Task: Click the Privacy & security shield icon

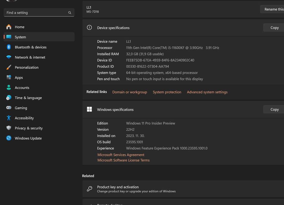Action: [x=9, y=128]
